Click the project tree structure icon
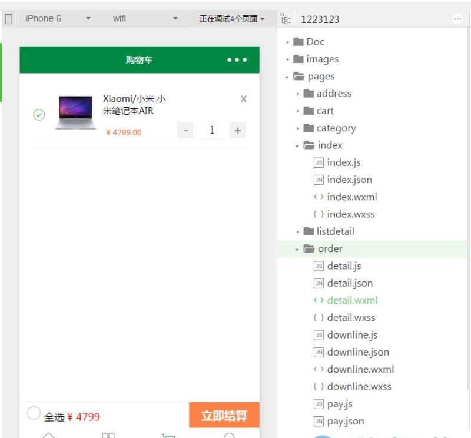 [285, 19]
